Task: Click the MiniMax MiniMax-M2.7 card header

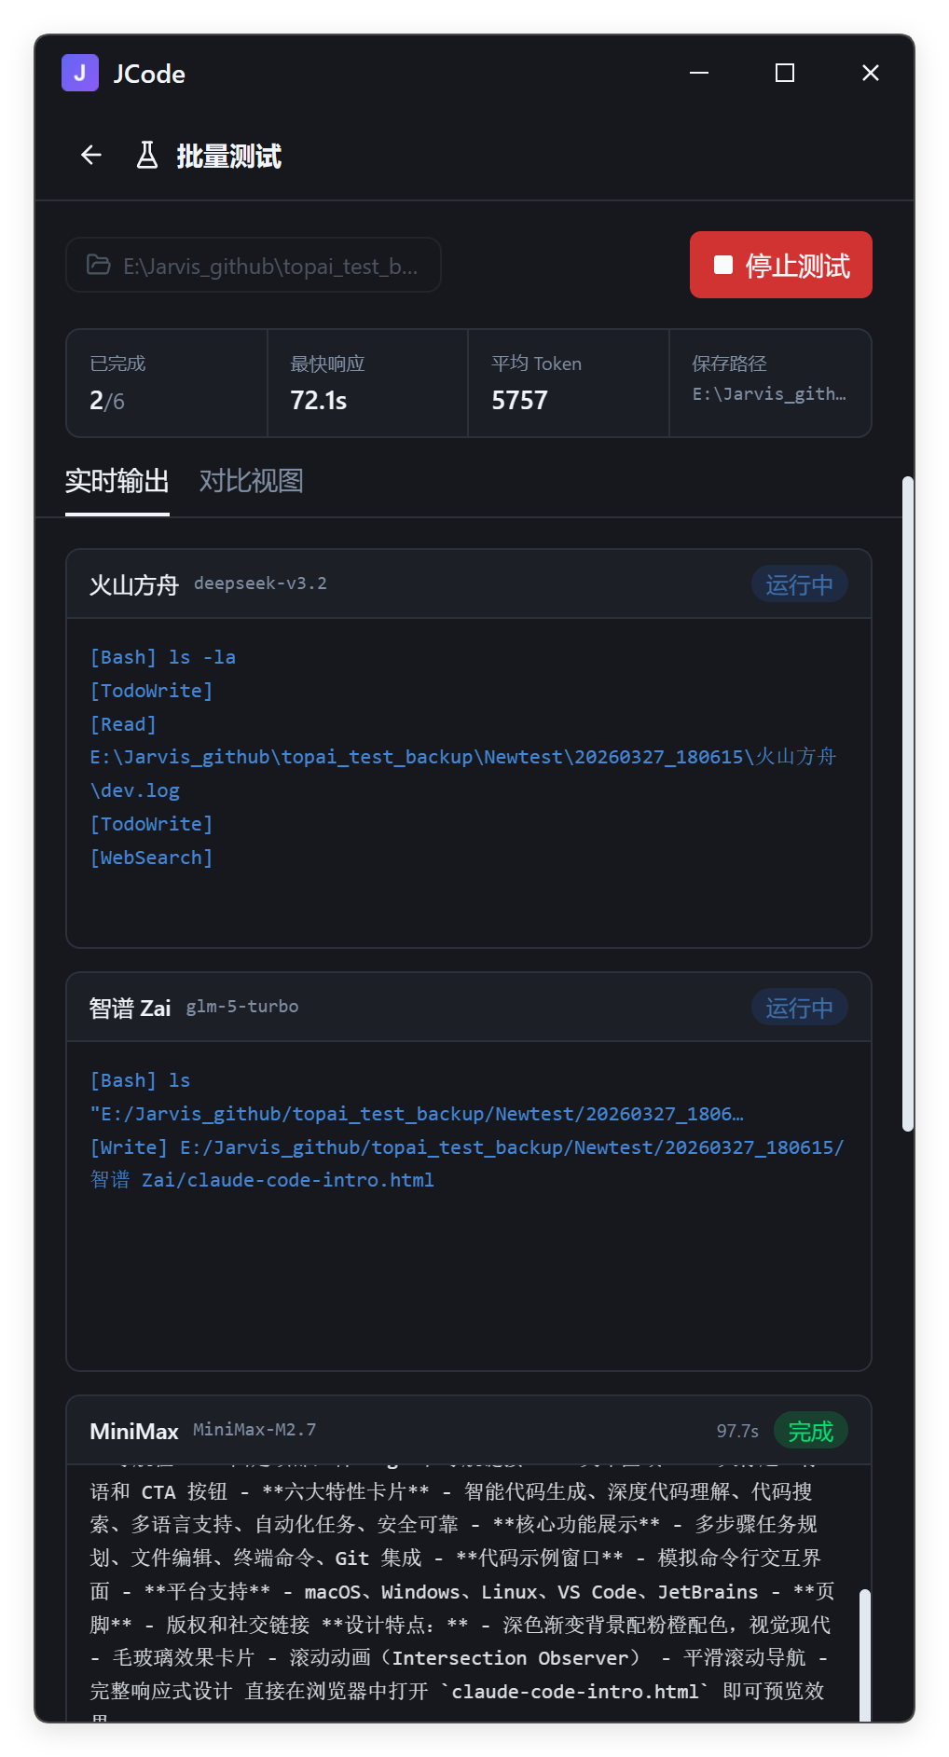Action: 469,1431
